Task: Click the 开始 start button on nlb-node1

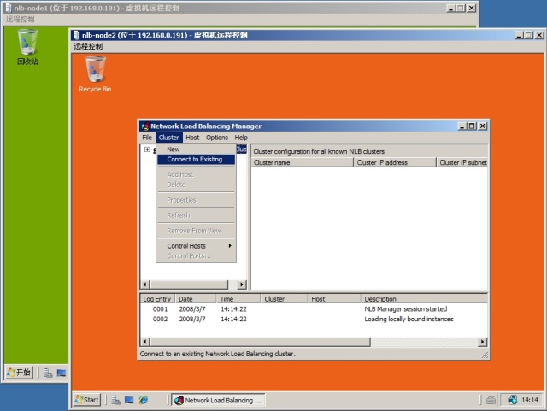Action: pyautogui.click(x=19, y=373)
